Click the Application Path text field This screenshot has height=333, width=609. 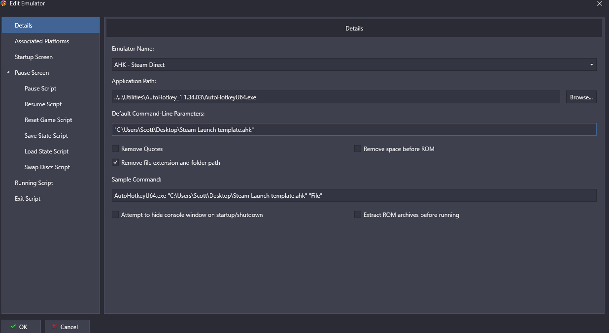[336, 97]
